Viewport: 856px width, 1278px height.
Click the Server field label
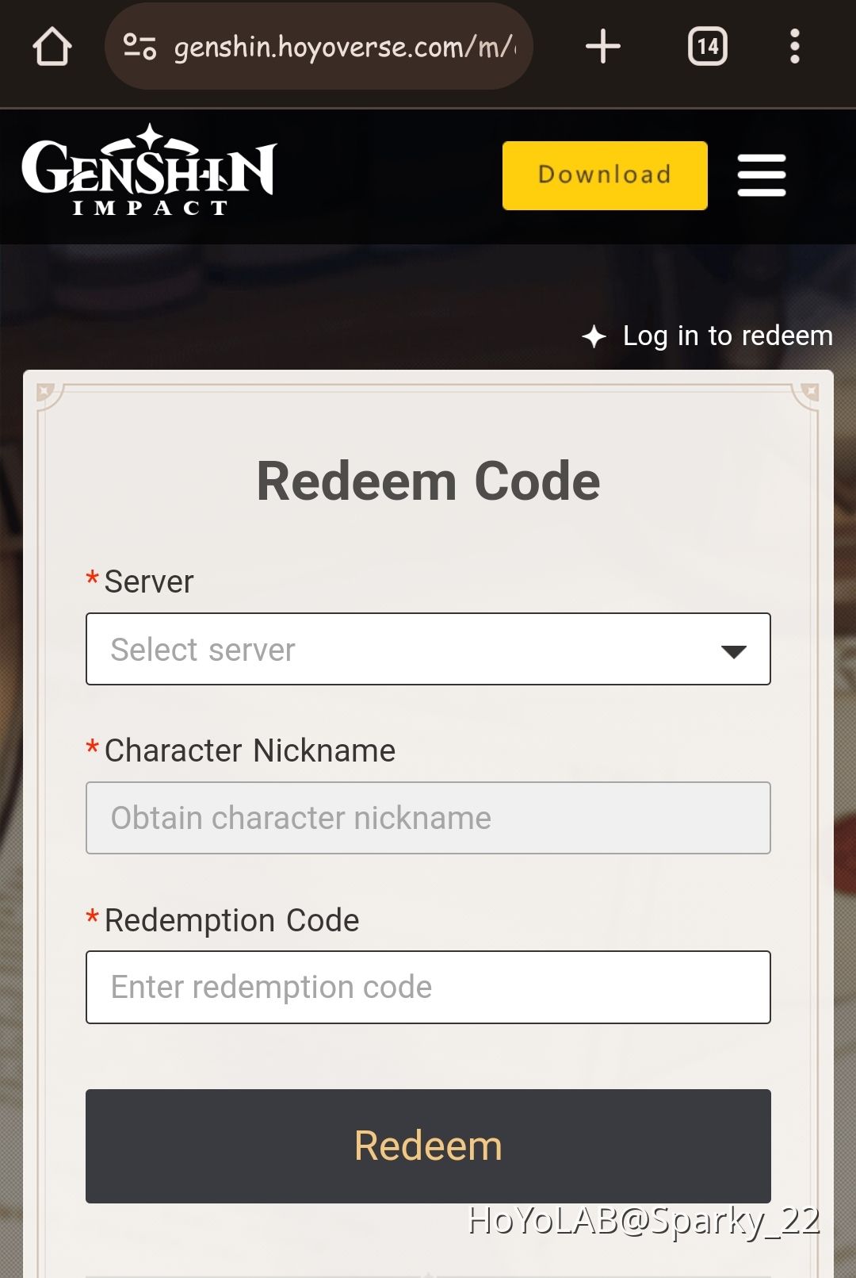tap(148, 581)
